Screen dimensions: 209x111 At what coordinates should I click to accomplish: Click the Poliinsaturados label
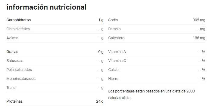click(x=19, y=70)
